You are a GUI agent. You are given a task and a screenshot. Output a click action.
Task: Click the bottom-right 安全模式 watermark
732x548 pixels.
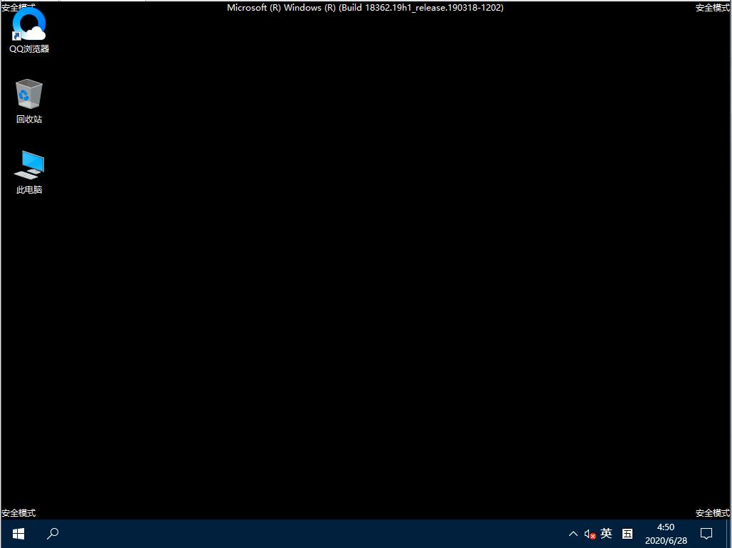(x=712, y=512)
